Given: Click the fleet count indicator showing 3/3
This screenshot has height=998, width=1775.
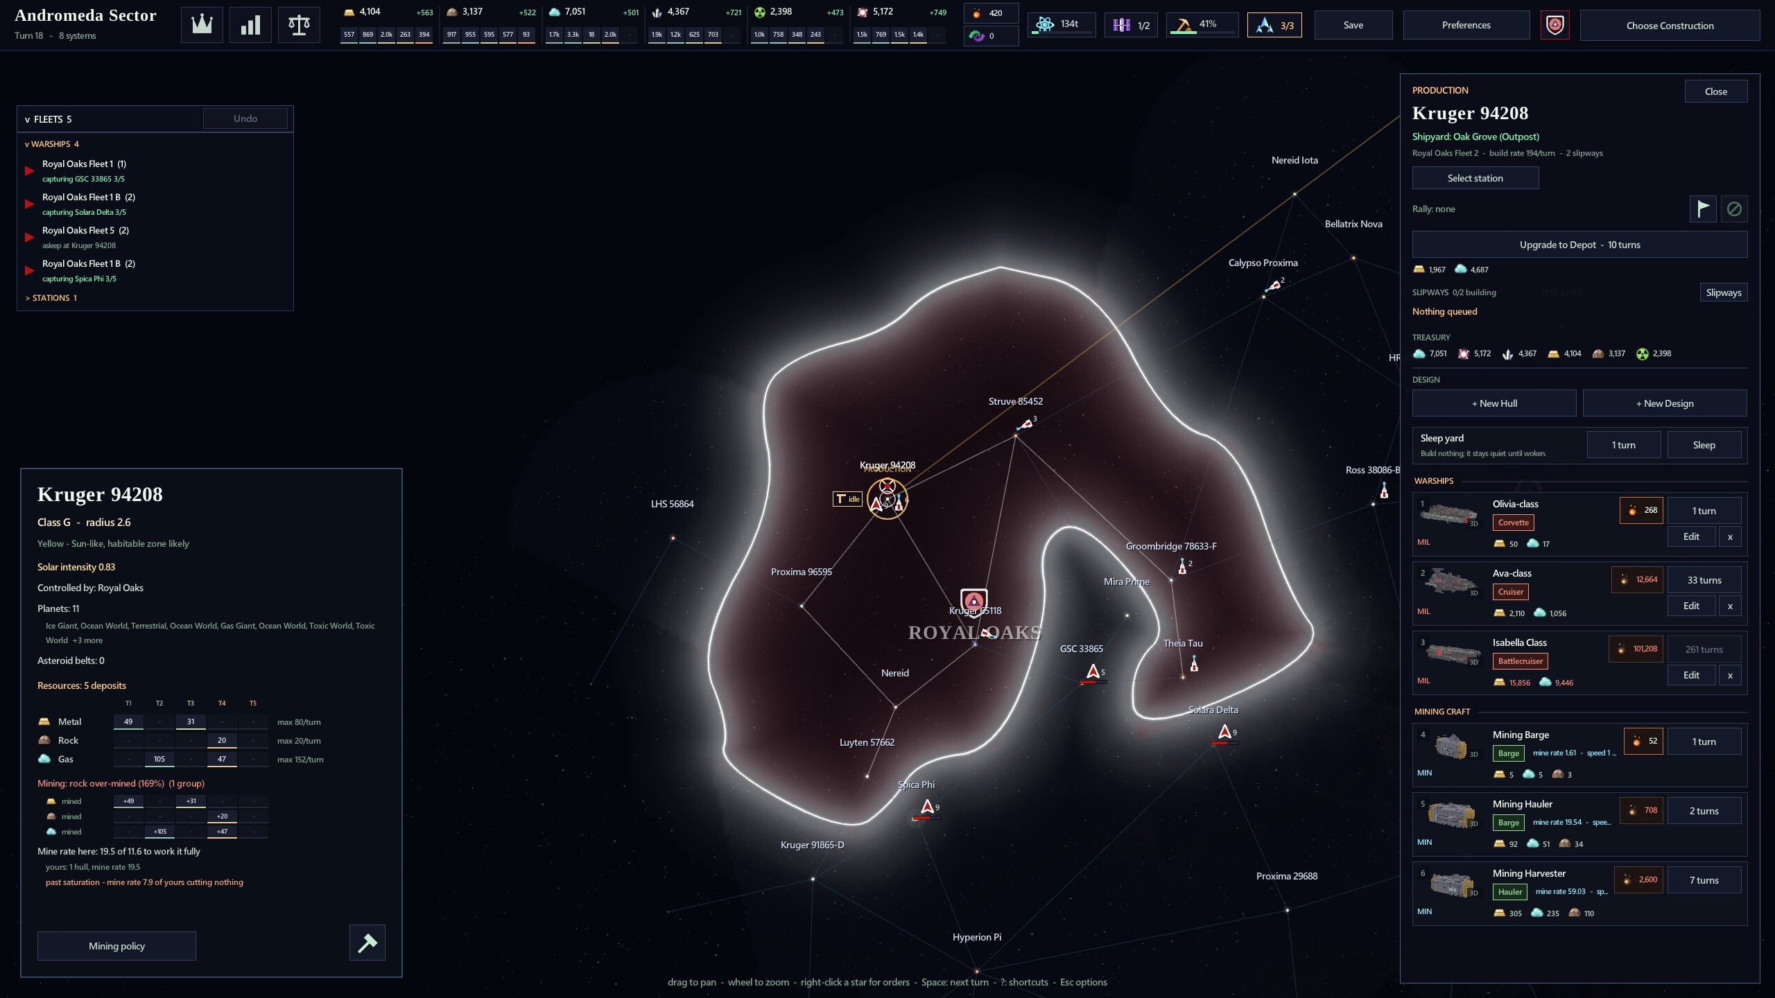Looking at the screenshot, I should (x=1274, y=25).
